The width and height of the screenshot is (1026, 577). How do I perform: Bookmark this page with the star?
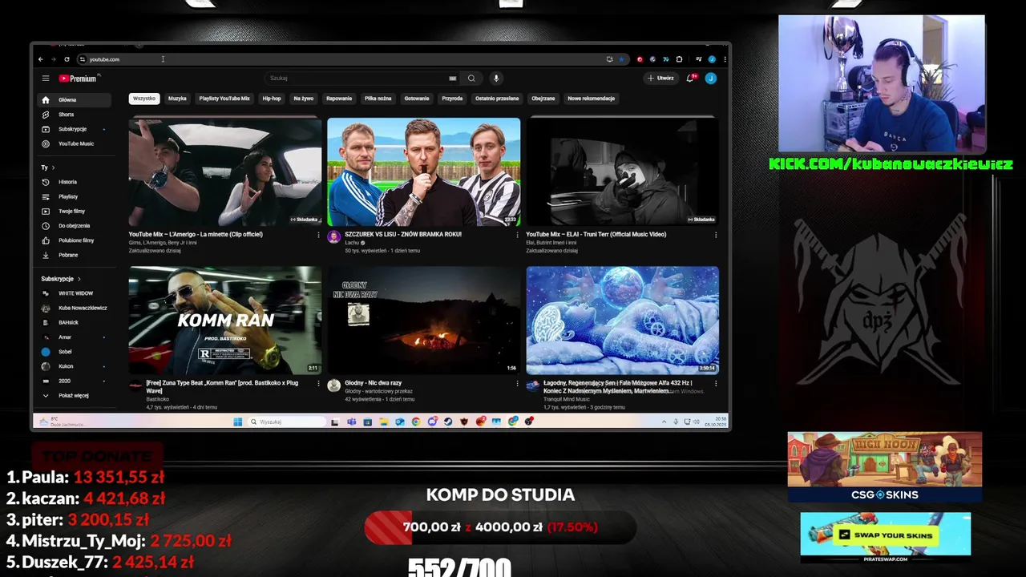(621, 59)
